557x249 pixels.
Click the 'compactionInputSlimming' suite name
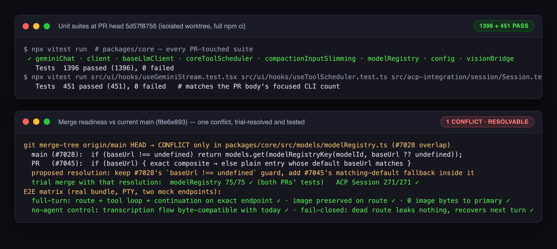tap(310, 59)
